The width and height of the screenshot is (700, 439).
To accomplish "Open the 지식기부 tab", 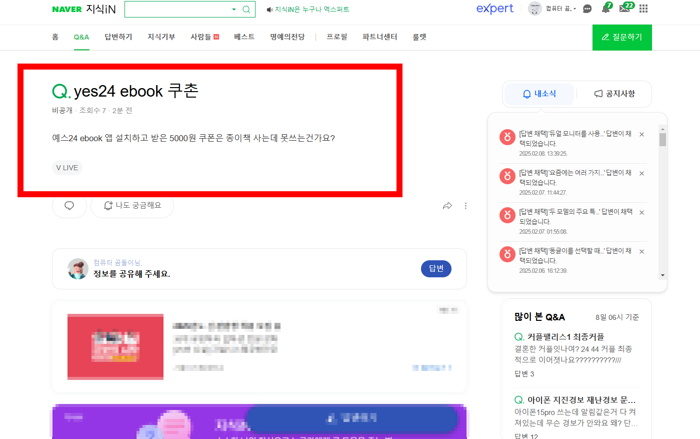I will (x=161, y=37).
